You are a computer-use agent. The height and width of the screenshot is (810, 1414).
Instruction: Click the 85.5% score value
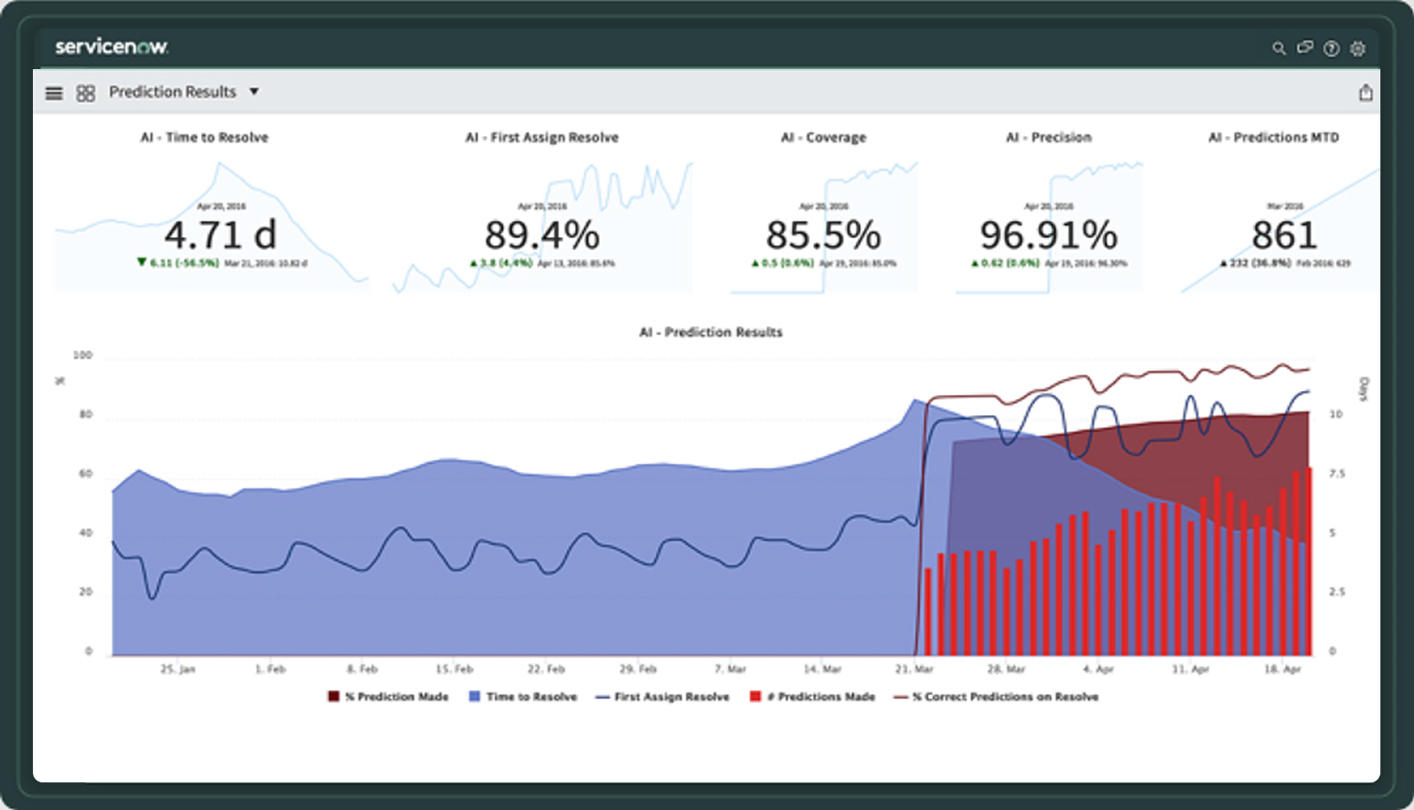(824, 235)
